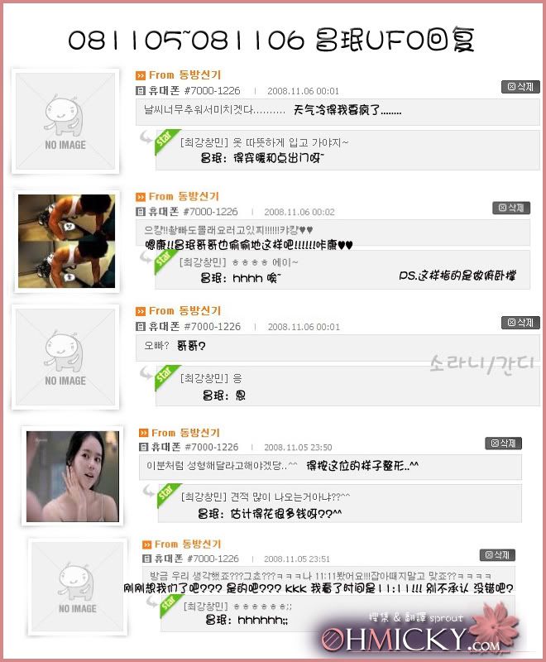546x662 pixels.
Task: Open the woman's portrait thumbnail
Action: (x=73, y=477)
